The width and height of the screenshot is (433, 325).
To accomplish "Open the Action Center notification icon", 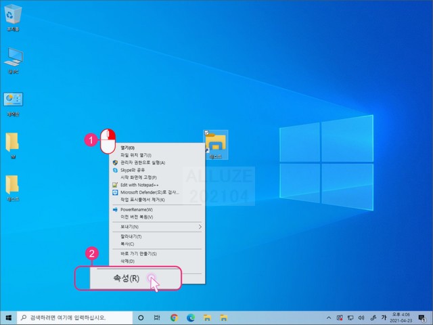I will 421,318.
